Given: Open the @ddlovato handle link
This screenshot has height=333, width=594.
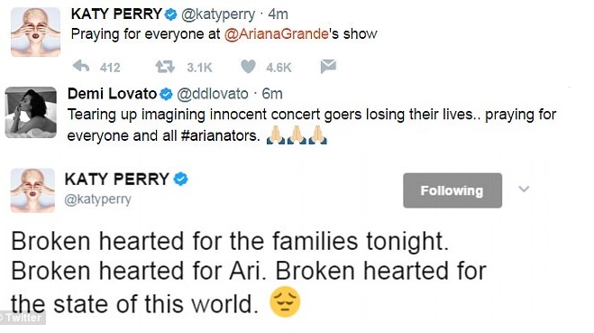Looking at the screenshot, I should 213,94.
